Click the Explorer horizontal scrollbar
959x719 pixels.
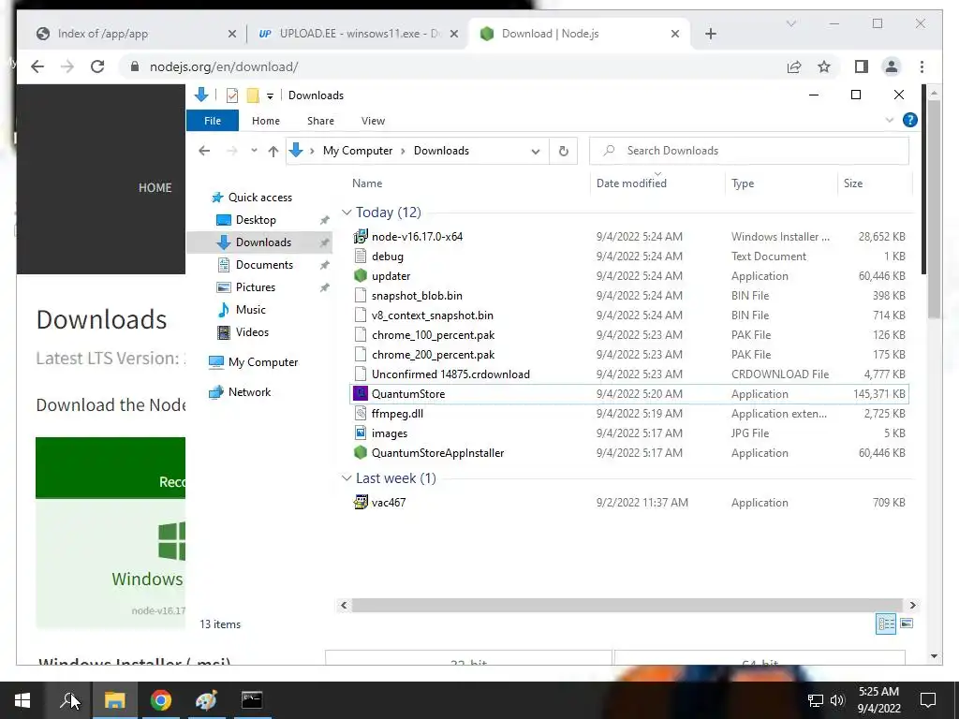[627, 605]
